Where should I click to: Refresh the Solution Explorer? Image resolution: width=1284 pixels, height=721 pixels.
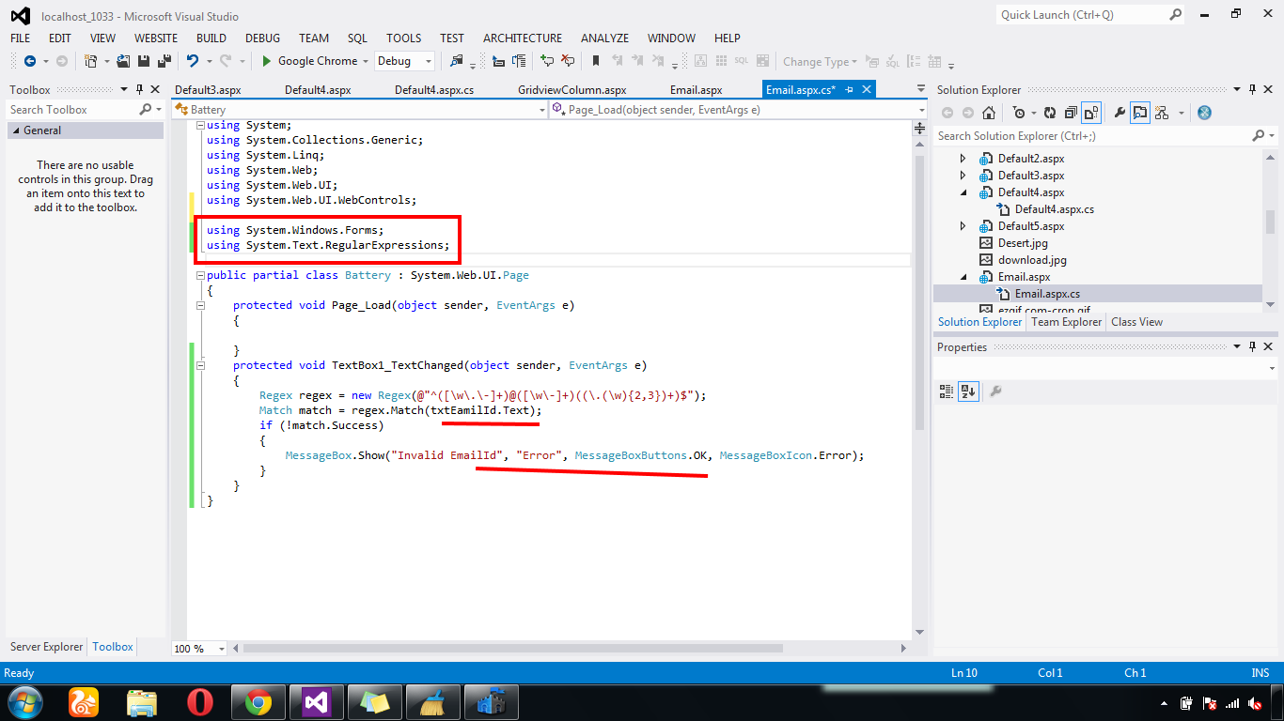[x=1049, y=112]
